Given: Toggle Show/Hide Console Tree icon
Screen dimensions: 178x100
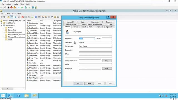Looking at the screenshot, I should (x=12, y=17).
